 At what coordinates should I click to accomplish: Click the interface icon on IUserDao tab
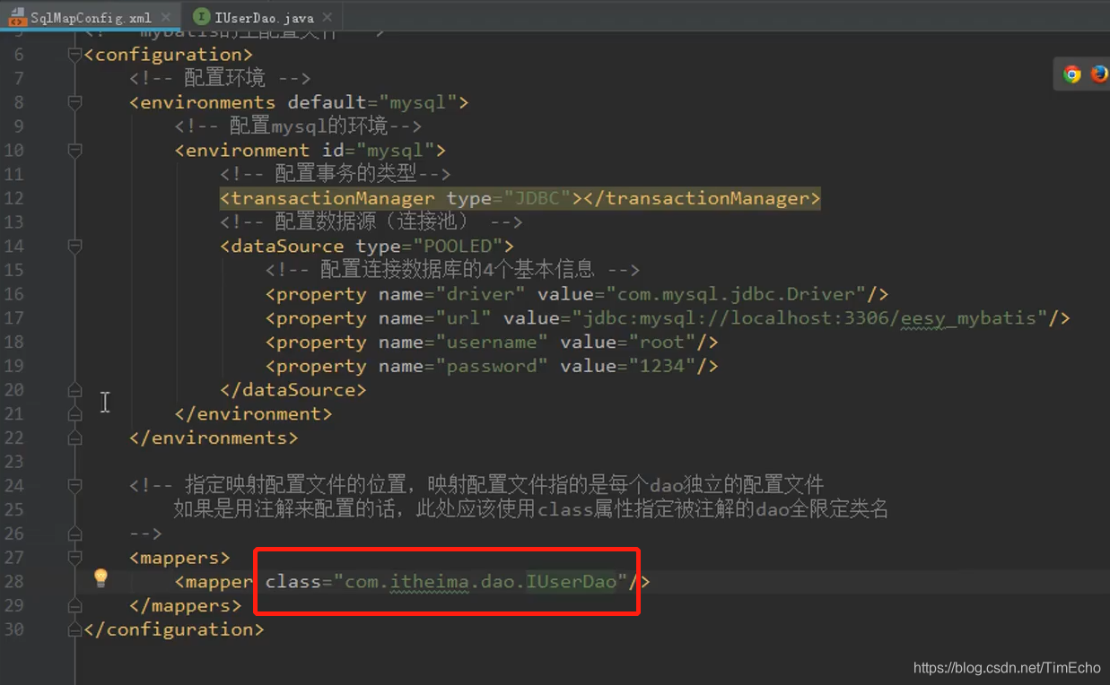[x=202, y=17]
